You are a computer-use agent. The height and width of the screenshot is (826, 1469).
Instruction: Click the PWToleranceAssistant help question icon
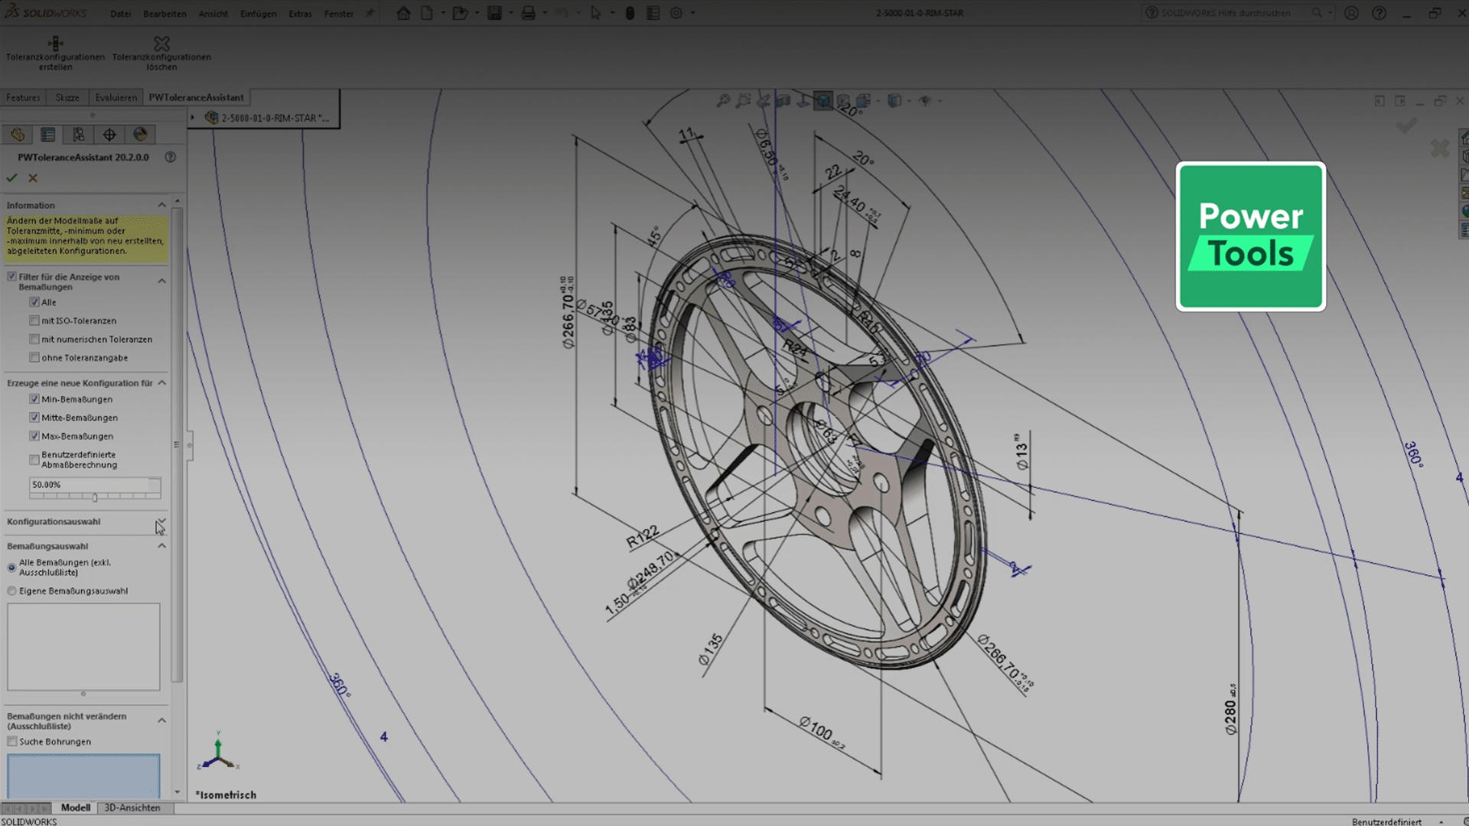[x=171, y=157]
